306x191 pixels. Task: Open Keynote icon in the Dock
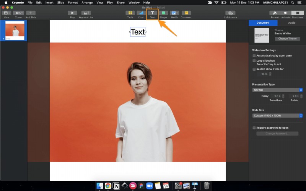tap(195, 186)
